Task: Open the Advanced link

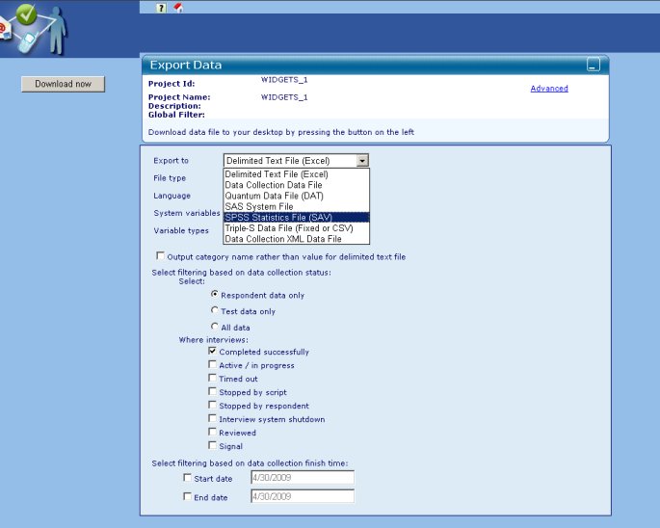Action: pos(549,89)
